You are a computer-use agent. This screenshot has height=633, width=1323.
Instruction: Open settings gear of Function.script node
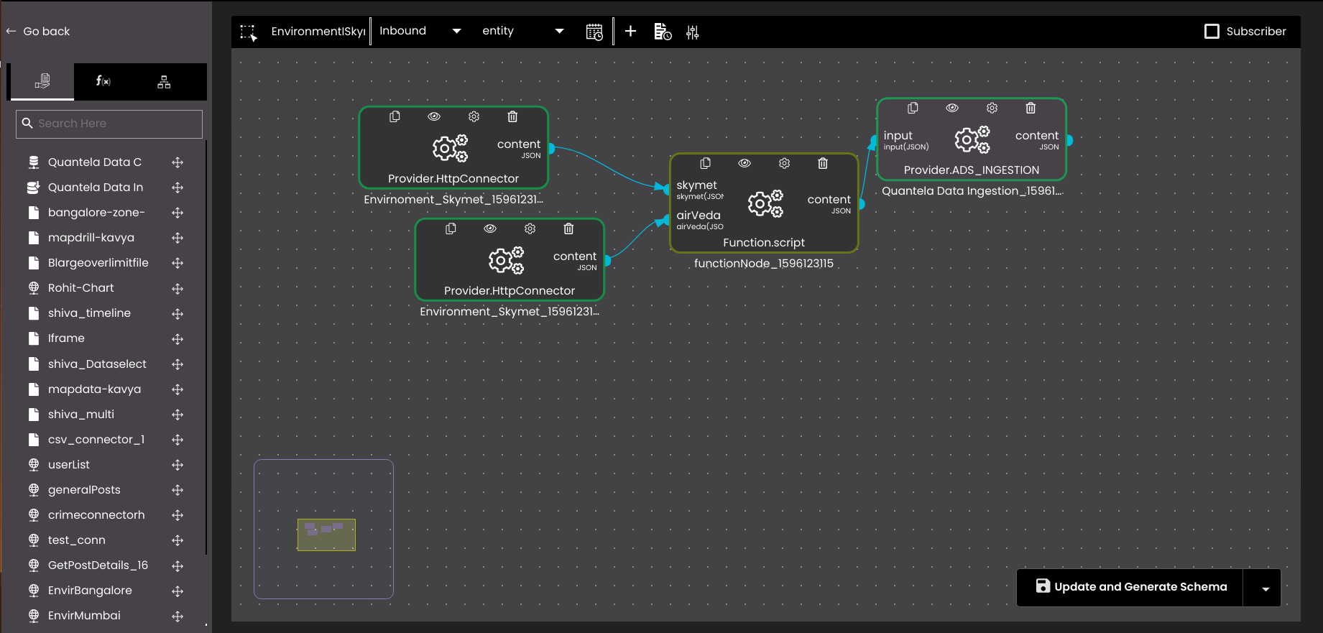[x=784, y=163]
